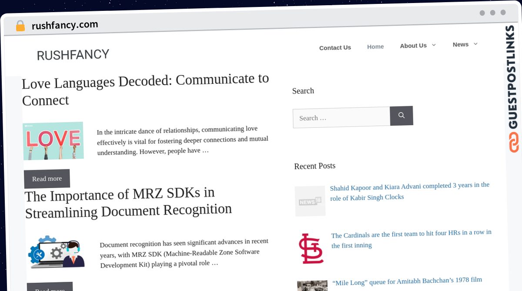This screenshot has height=291, width=522.
Task: Open the Contact Us menu item
Action: (335, 48)
